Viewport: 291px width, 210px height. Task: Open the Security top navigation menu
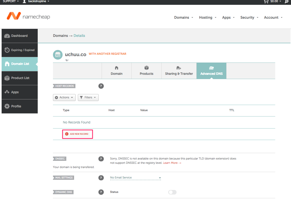[249, 17]
